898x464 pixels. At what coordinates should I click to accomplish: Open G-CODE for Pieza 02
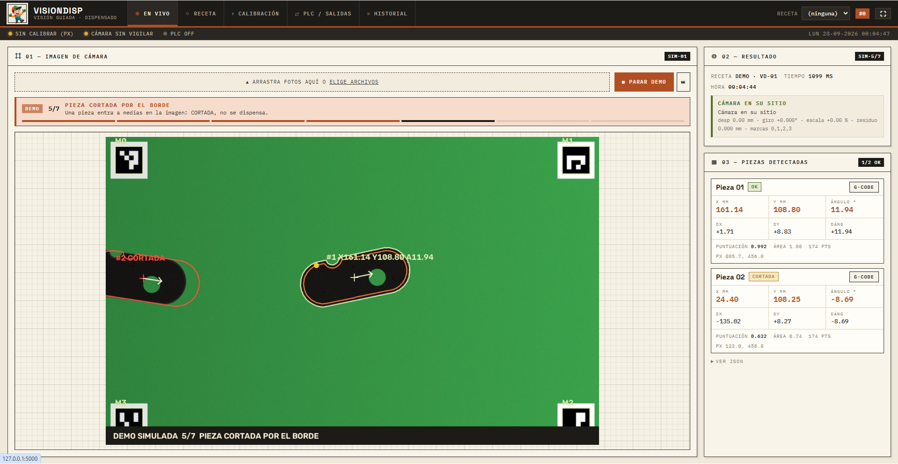coord(864,277)
